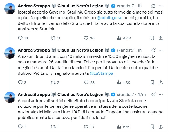Viewport: 170px width, 134px height.
Task: Bookmark the first tweet about Governo-Starlink
Action: click(152, 38)
